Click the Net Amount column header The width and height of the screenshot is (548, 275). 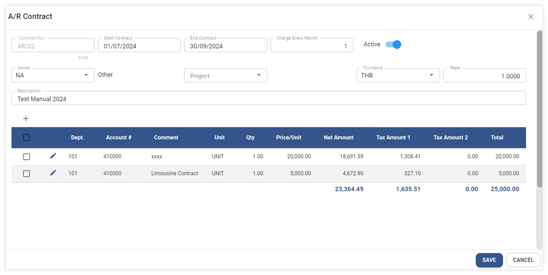(338, 138)
